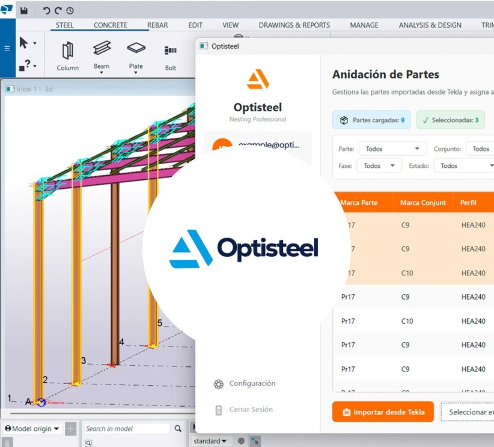Click the Optisteel window title icon
Image resolution: width=494 pixels, height=447 pixels.
(x=204, y=46)
